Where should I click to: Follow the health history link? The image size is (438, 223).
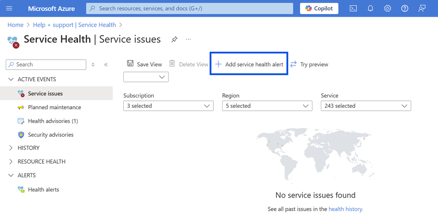tap(346, 209)
